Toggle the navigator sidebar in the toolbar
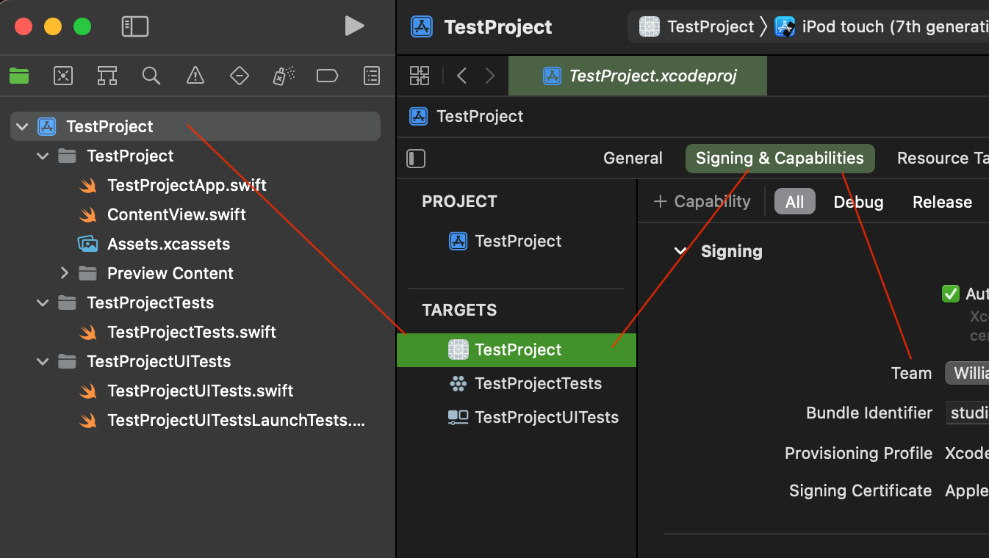Image resolution: width=989 pixels, height=558 pixels. point(135,27)
